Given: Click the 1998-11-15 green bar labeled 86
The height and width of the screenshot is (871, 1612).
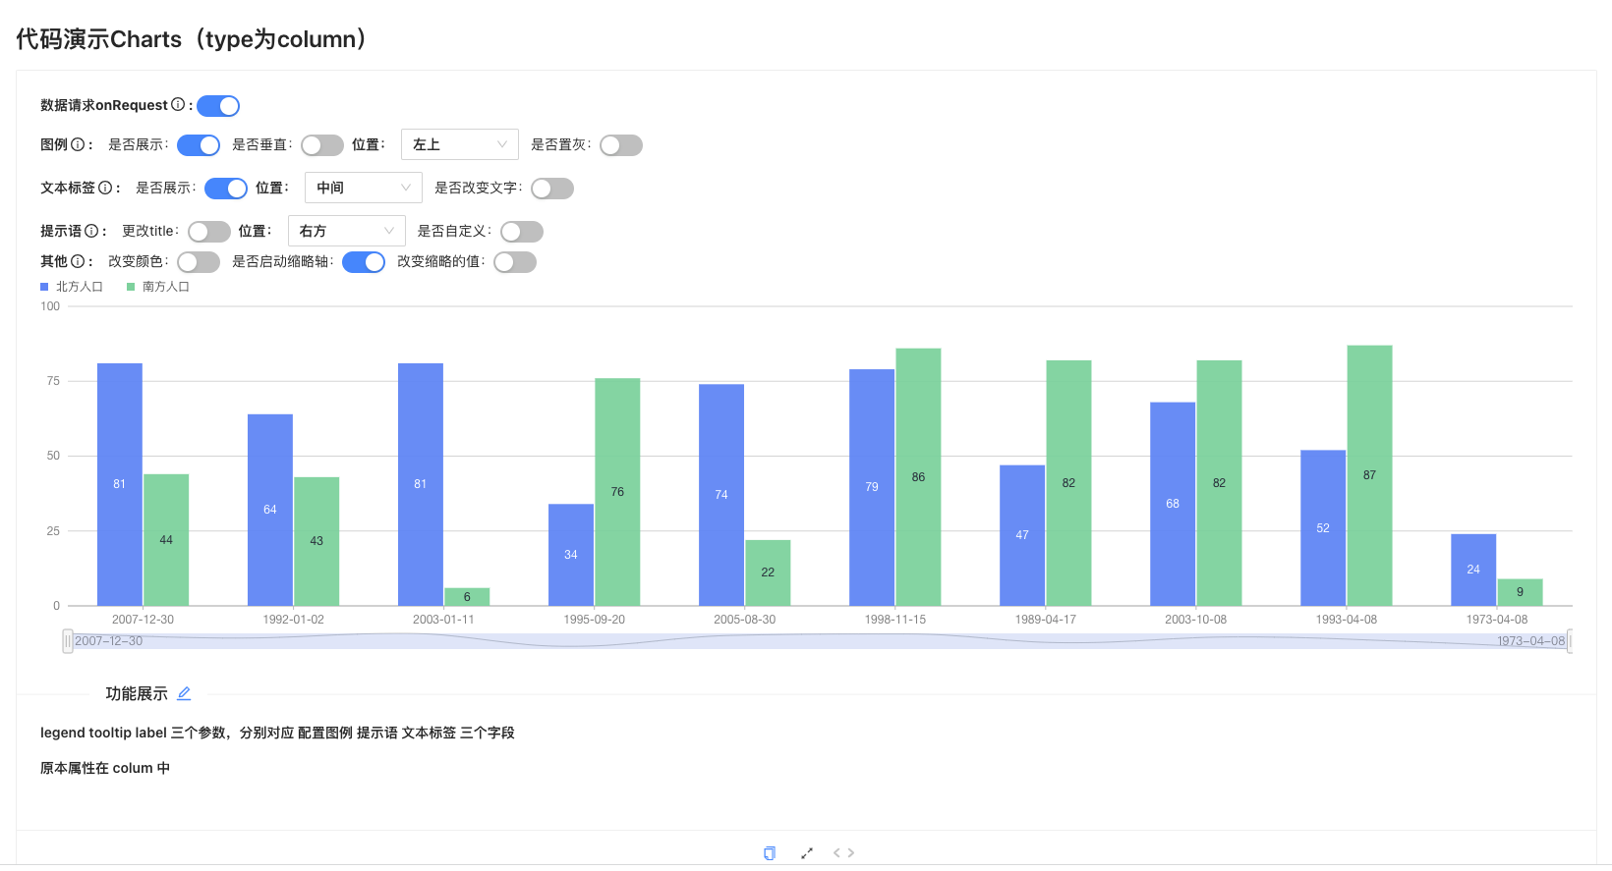Looking at the screenshot, I should 918,477.
